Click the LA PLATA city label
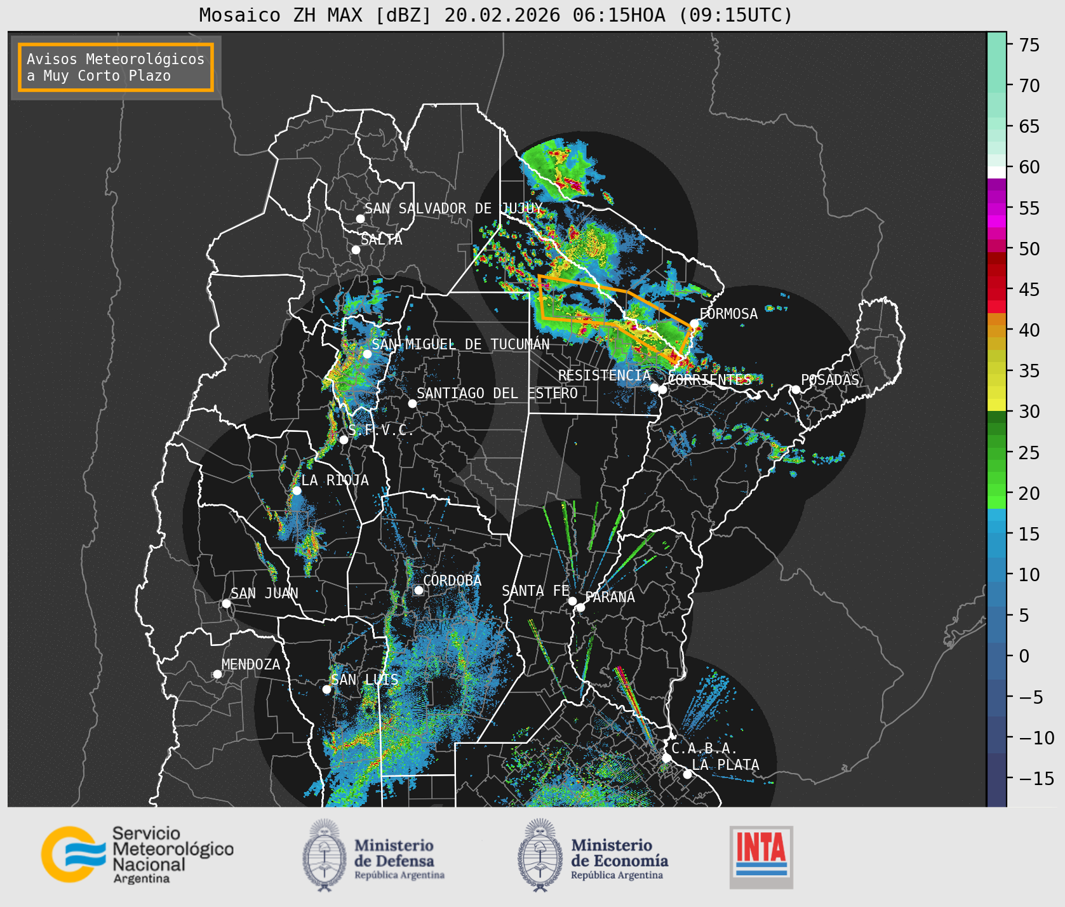The width and height of the screenshot is (1065, 907). [x=725, y=764]
